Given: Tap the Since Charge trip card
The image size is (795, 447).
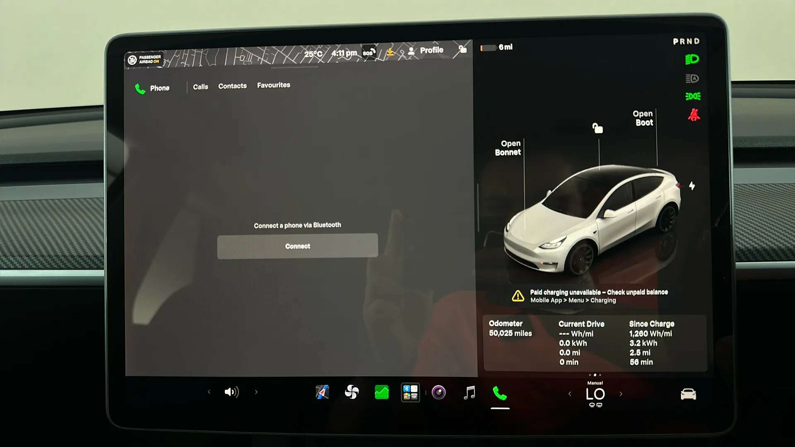Looking at the screenshot, I should point(651,343).
